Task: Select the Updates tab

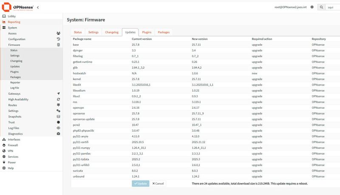Action: click(x=130, y=32)
